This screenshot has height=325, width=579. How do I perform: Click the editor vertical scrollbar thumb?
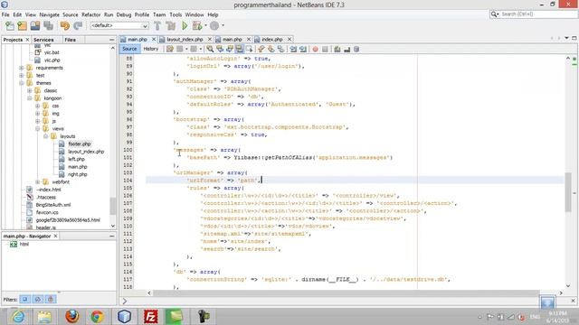click(x=568, y=192)
